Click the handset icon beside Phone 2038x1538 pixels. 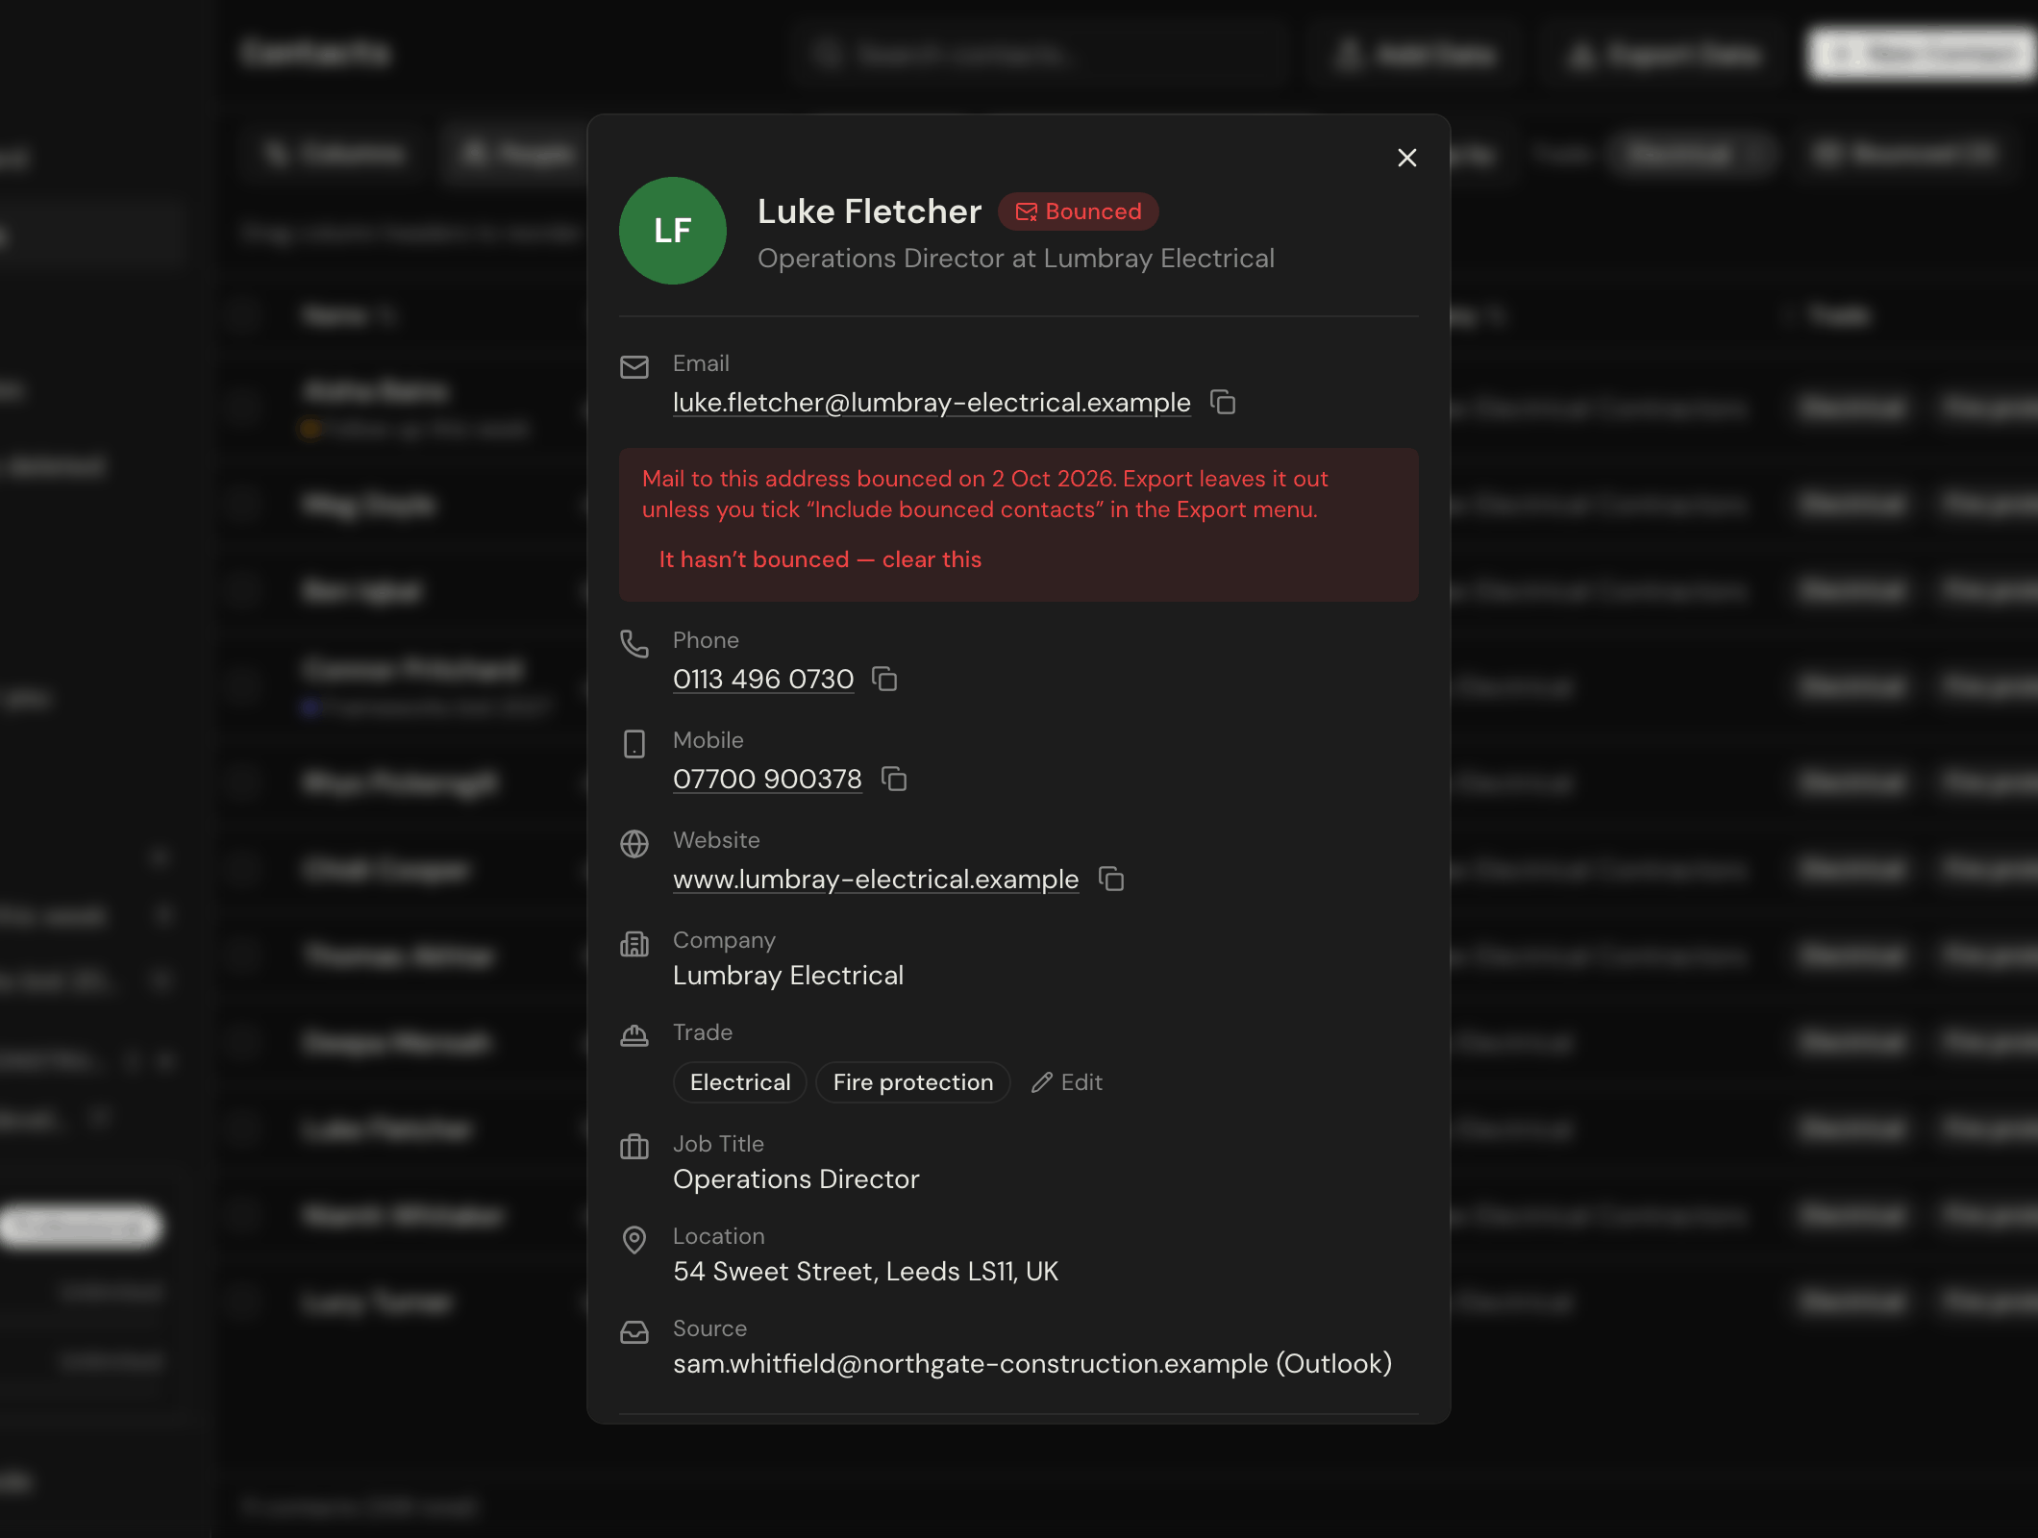634,644
